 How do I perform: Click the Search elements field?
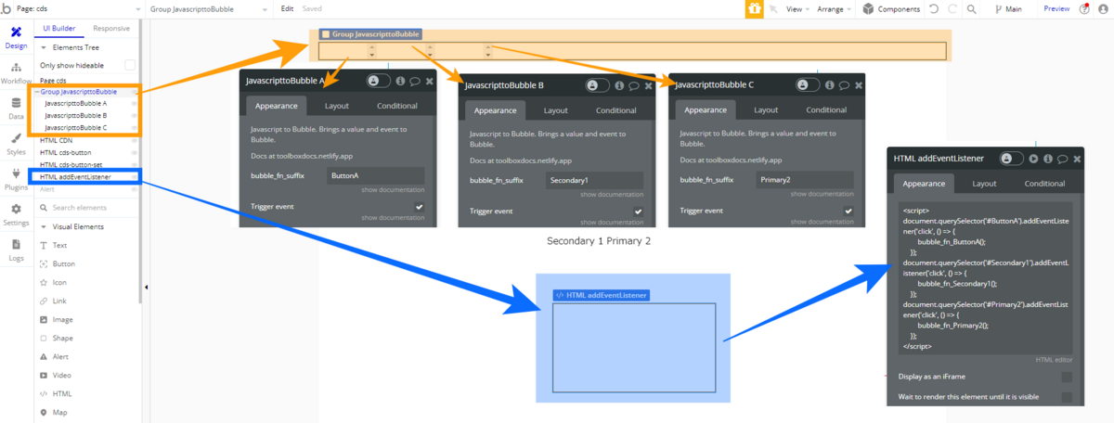[89, 208]
